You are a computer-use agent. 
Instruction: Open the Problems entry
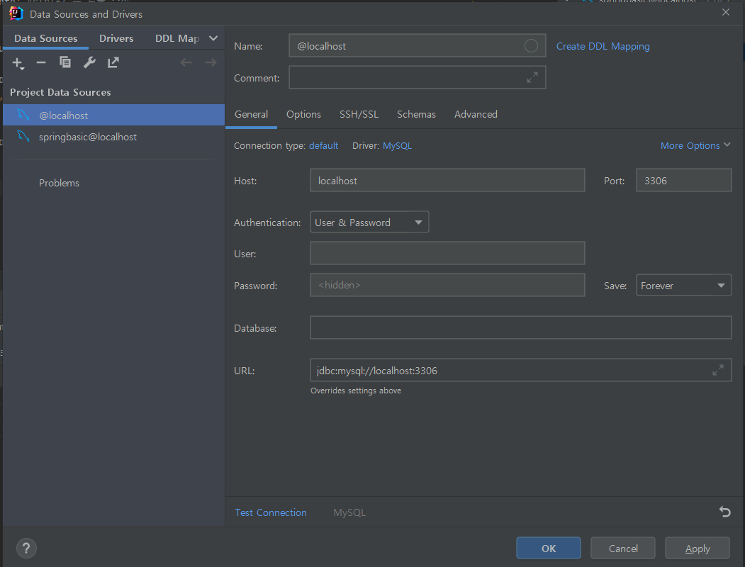[59, 183]
